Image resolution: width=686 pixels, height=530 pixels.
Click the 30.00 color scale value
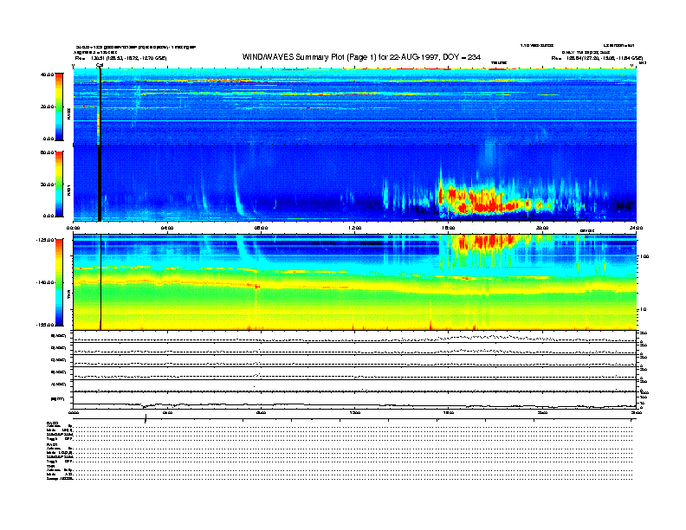click(x=47, y=184)
